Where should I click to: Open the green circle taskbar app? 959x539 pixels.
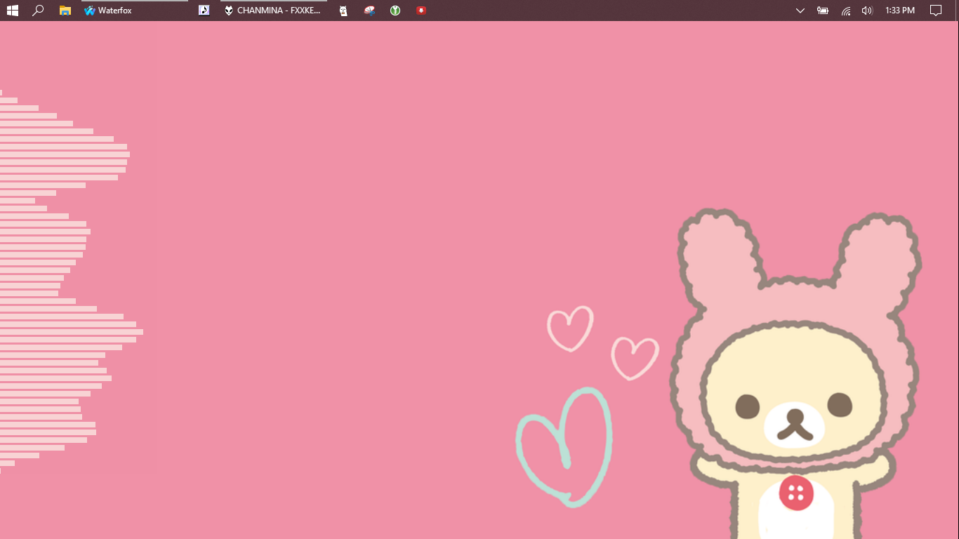coord(395,11)
